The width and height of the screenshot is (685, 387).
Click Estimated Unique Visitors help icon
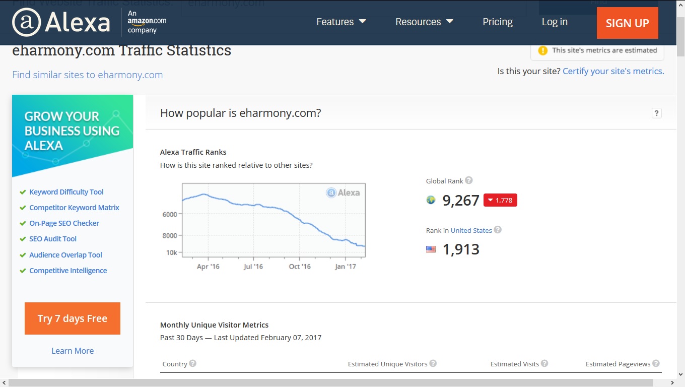pos(433,363)
